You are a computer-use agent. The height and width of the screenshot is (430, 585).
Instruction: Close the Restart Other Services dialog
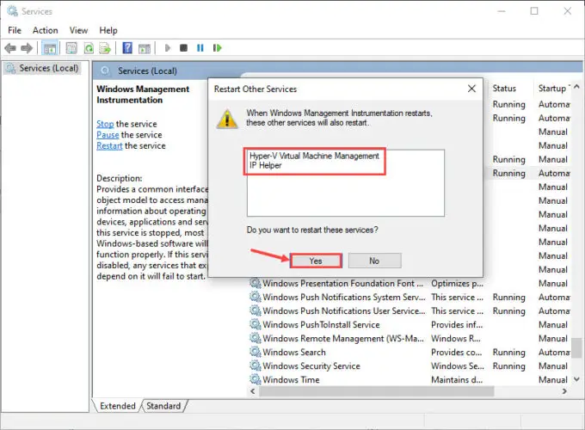coord(471,89)
